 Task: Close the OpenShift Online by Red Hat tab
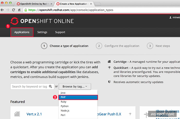[x=51, y=4]
